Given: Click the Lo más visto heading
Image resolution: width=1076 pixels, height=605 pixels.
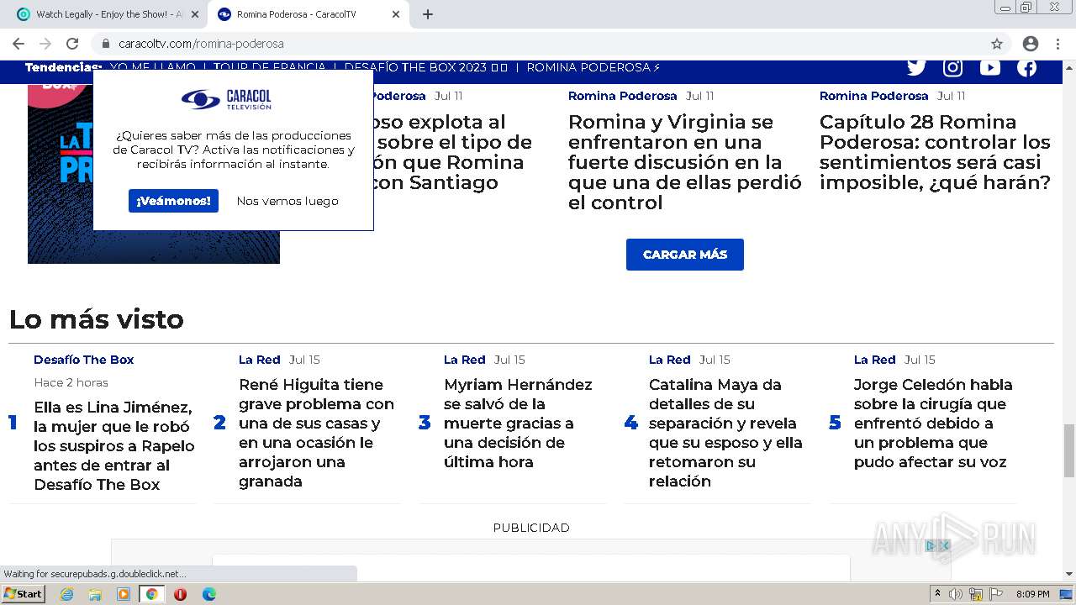Looking at the screenshot, I should pos(97,319).
